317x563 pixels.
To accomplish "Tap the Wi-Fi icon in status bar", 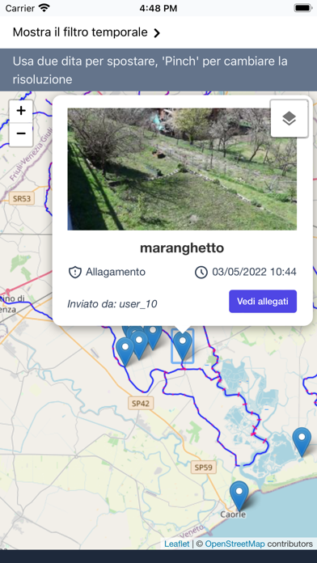I will pos(44,8).
